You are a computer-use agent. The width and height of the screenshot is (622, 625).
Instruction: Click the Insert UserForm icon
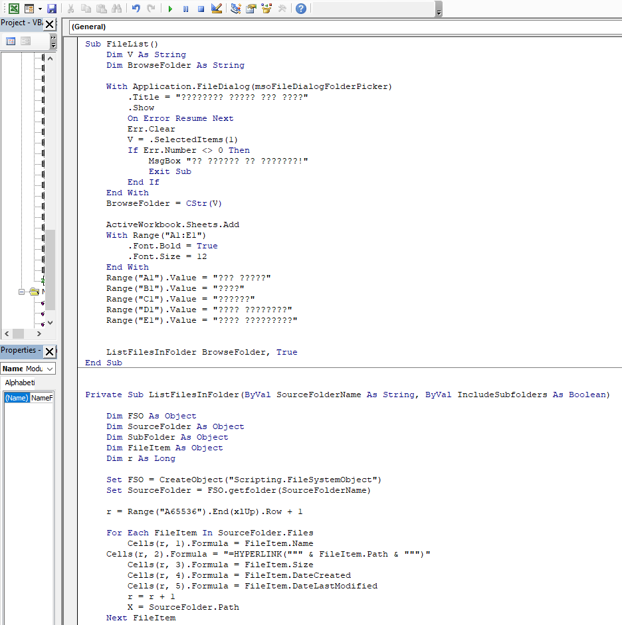click(29, 9)
